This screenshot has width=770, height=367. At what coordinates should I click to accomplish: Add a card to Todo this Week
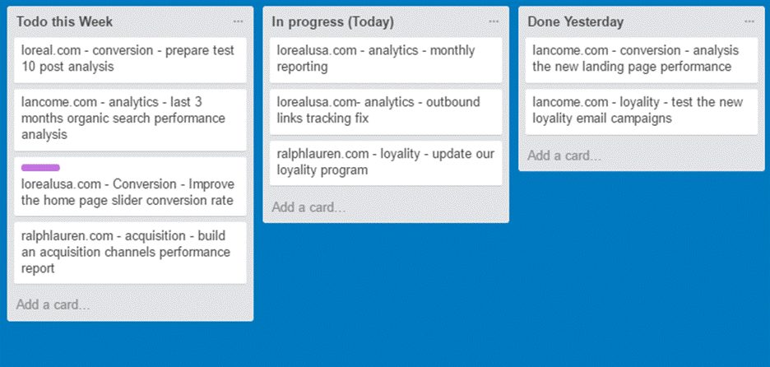click(53, 304)
